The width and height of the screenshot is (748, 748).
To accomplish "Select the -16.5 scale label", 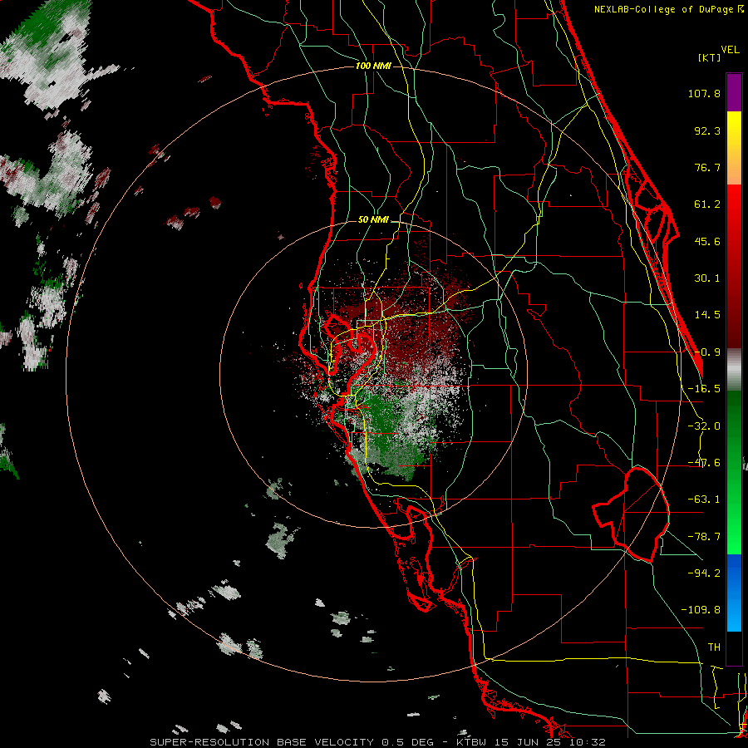I will [x=704, y=389].
